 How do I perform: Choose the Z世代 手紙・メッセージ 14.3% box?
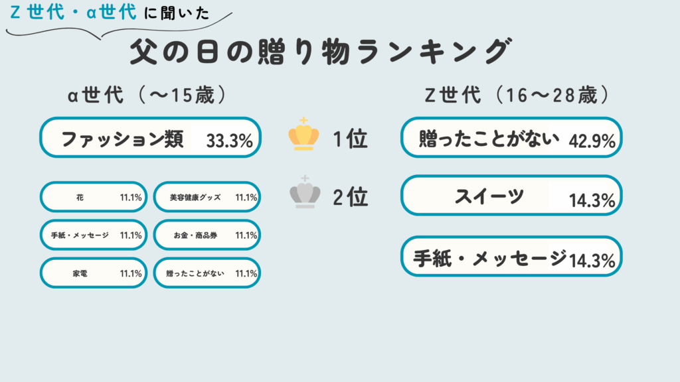[x=511, y=257]
